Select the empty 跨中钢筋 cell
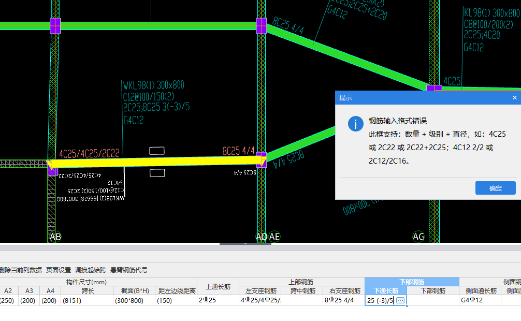 [302, 300]
